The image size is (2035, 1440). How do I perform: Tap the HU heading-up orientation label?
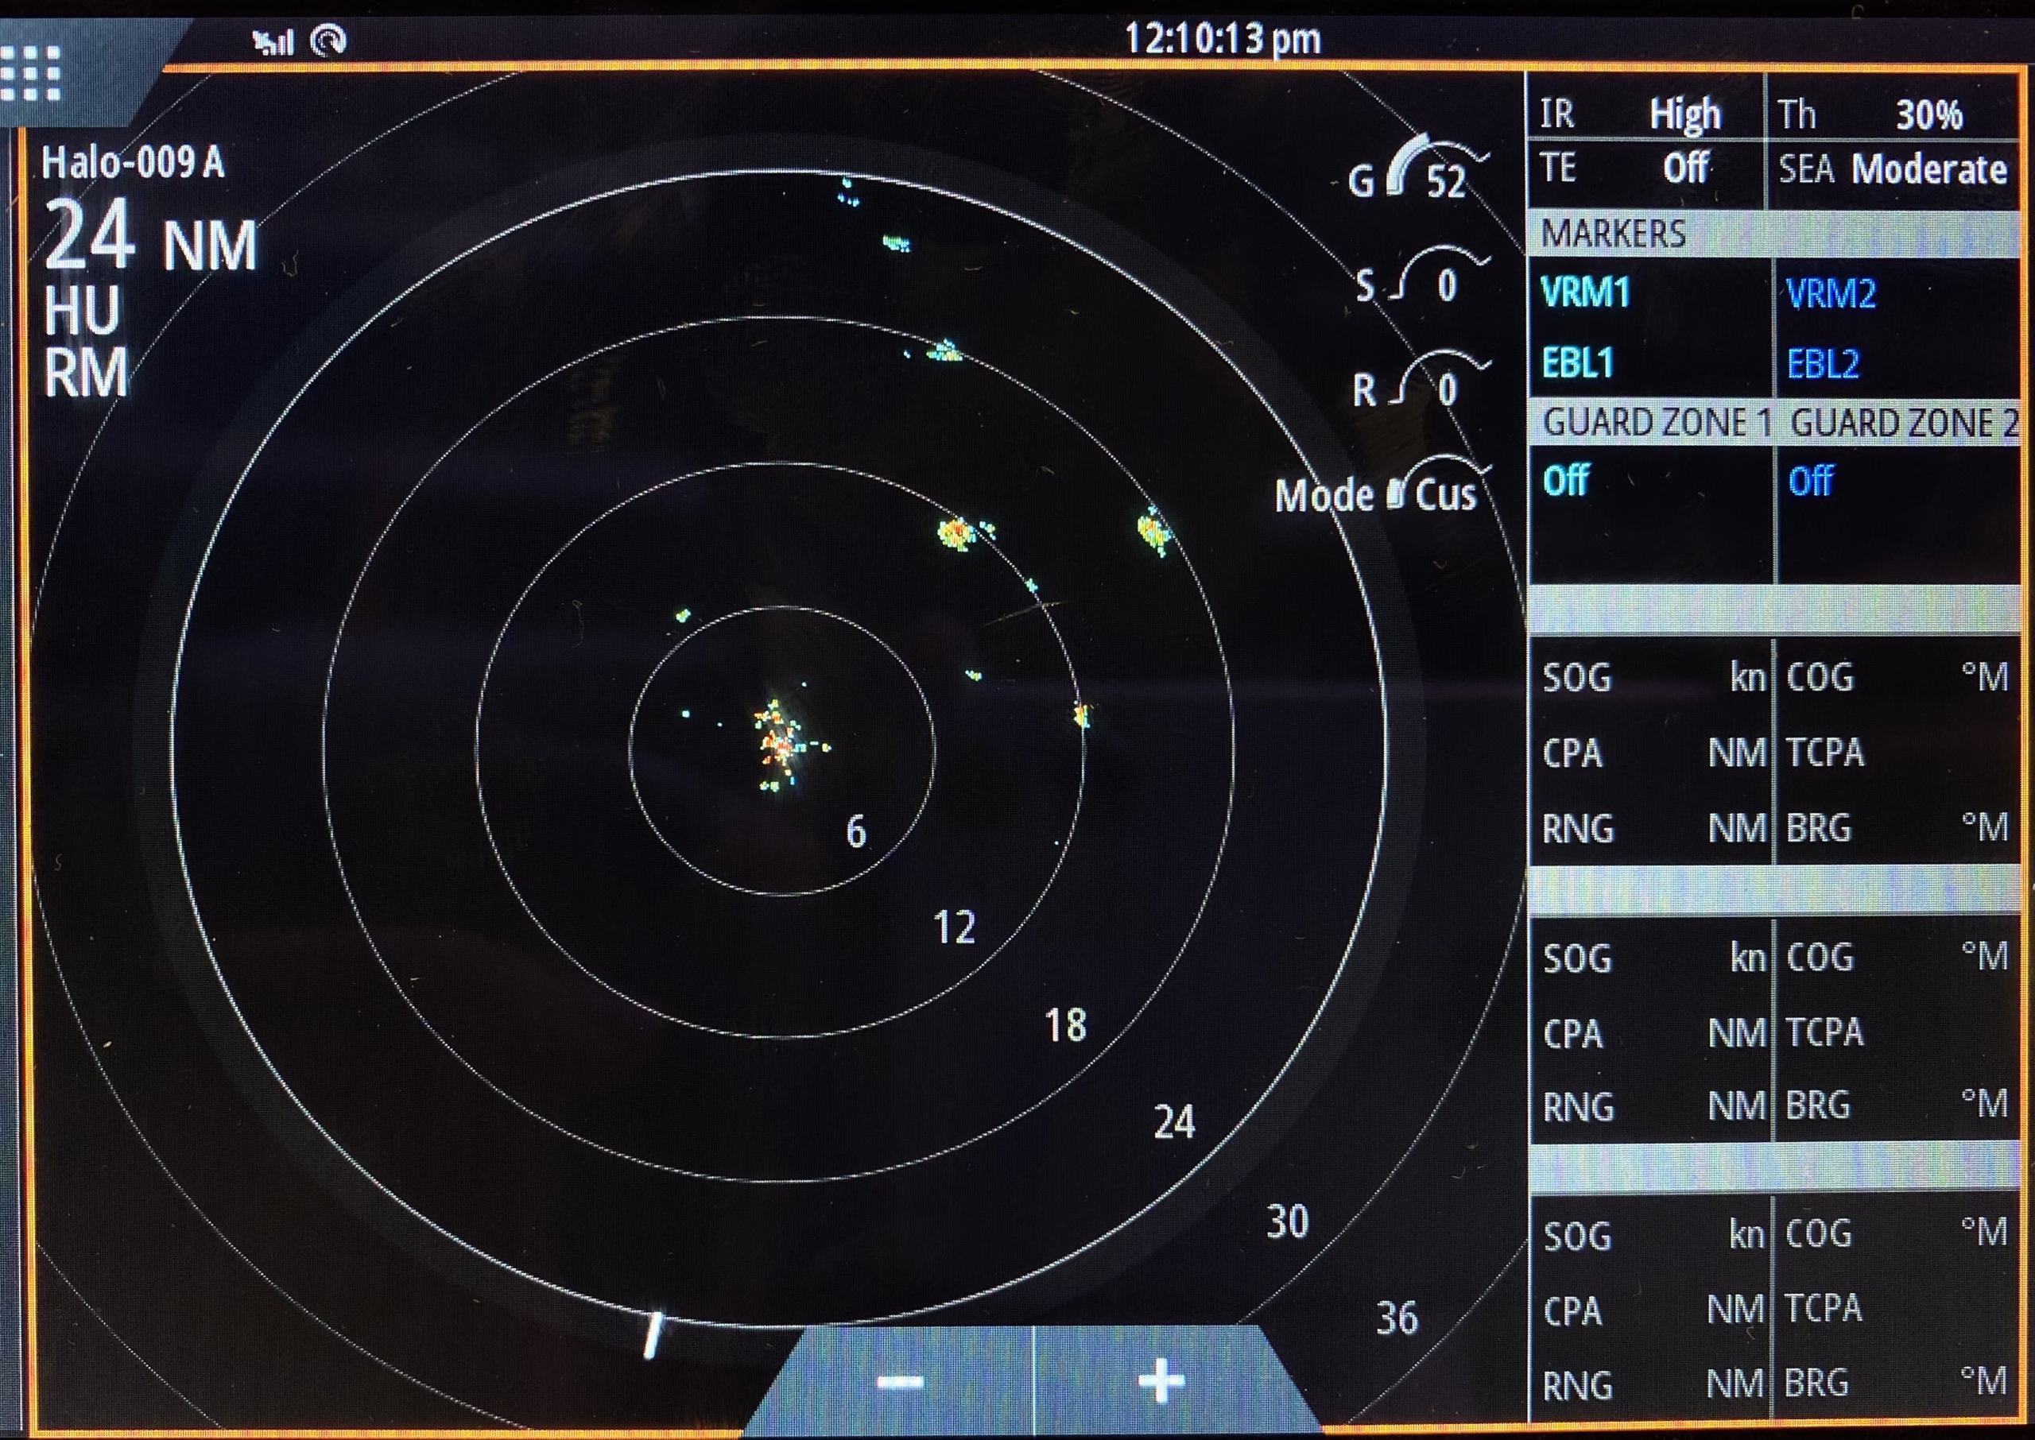coord(82,311)
